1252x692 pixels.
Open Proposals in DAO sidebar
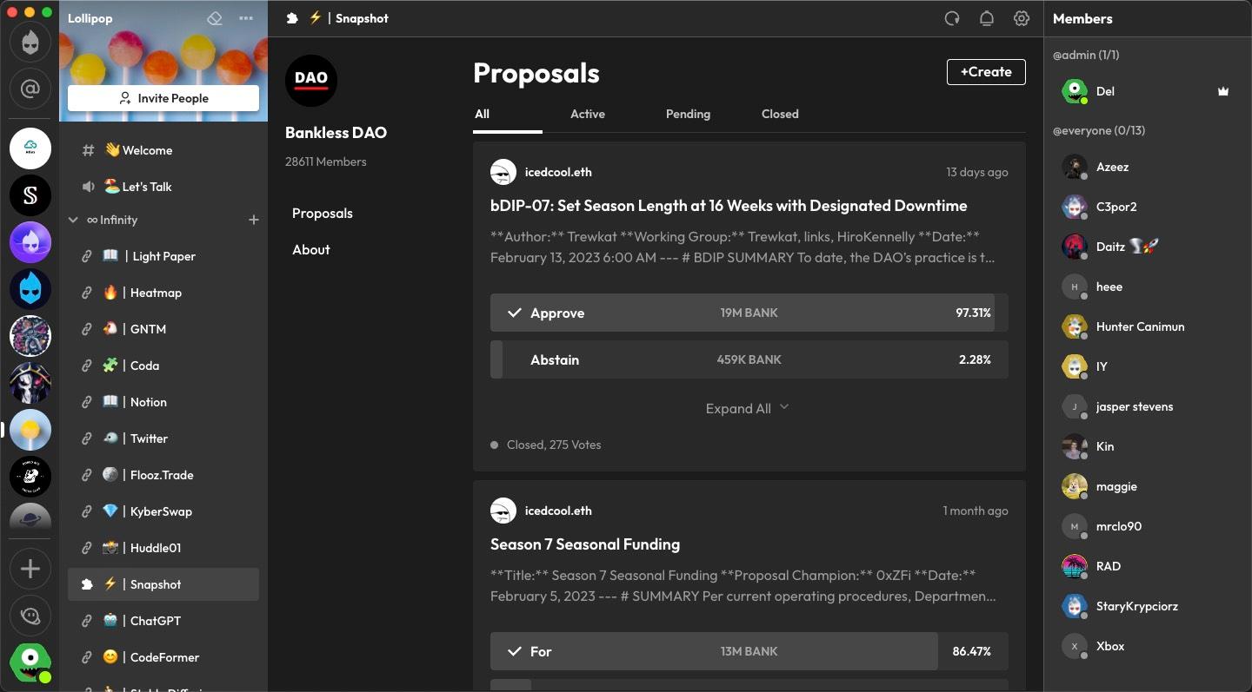click(323, 213)
